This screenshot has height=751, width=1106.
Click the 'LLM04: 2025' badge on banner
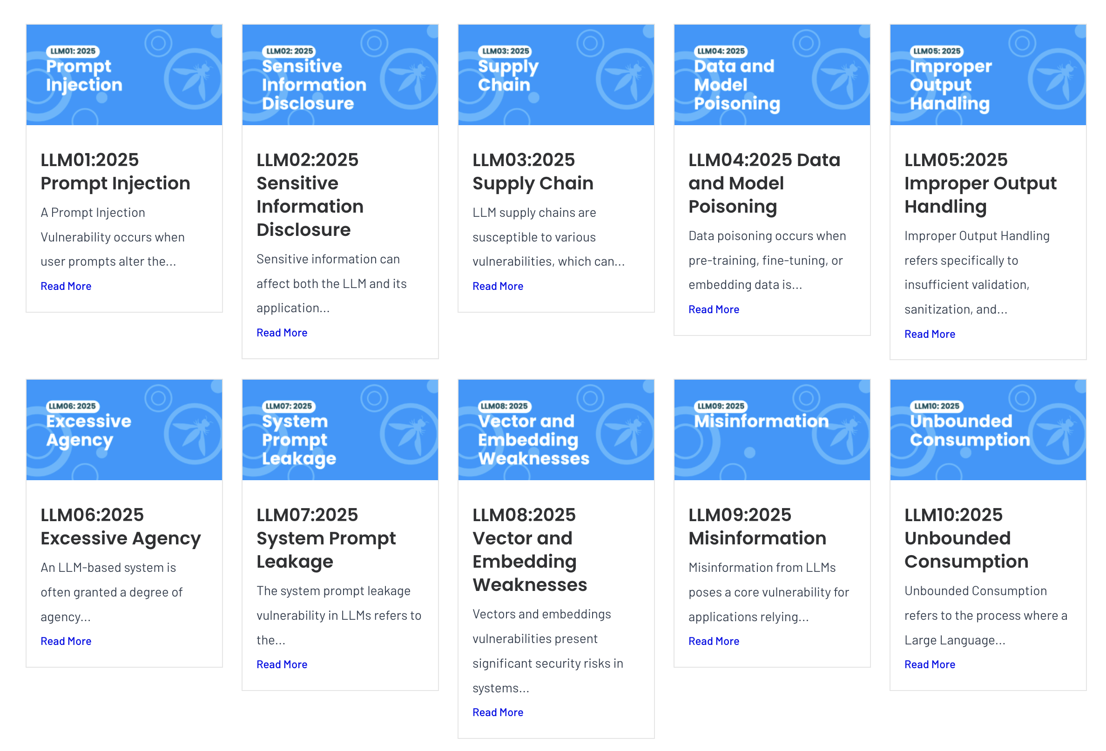[x=721, y=51]
